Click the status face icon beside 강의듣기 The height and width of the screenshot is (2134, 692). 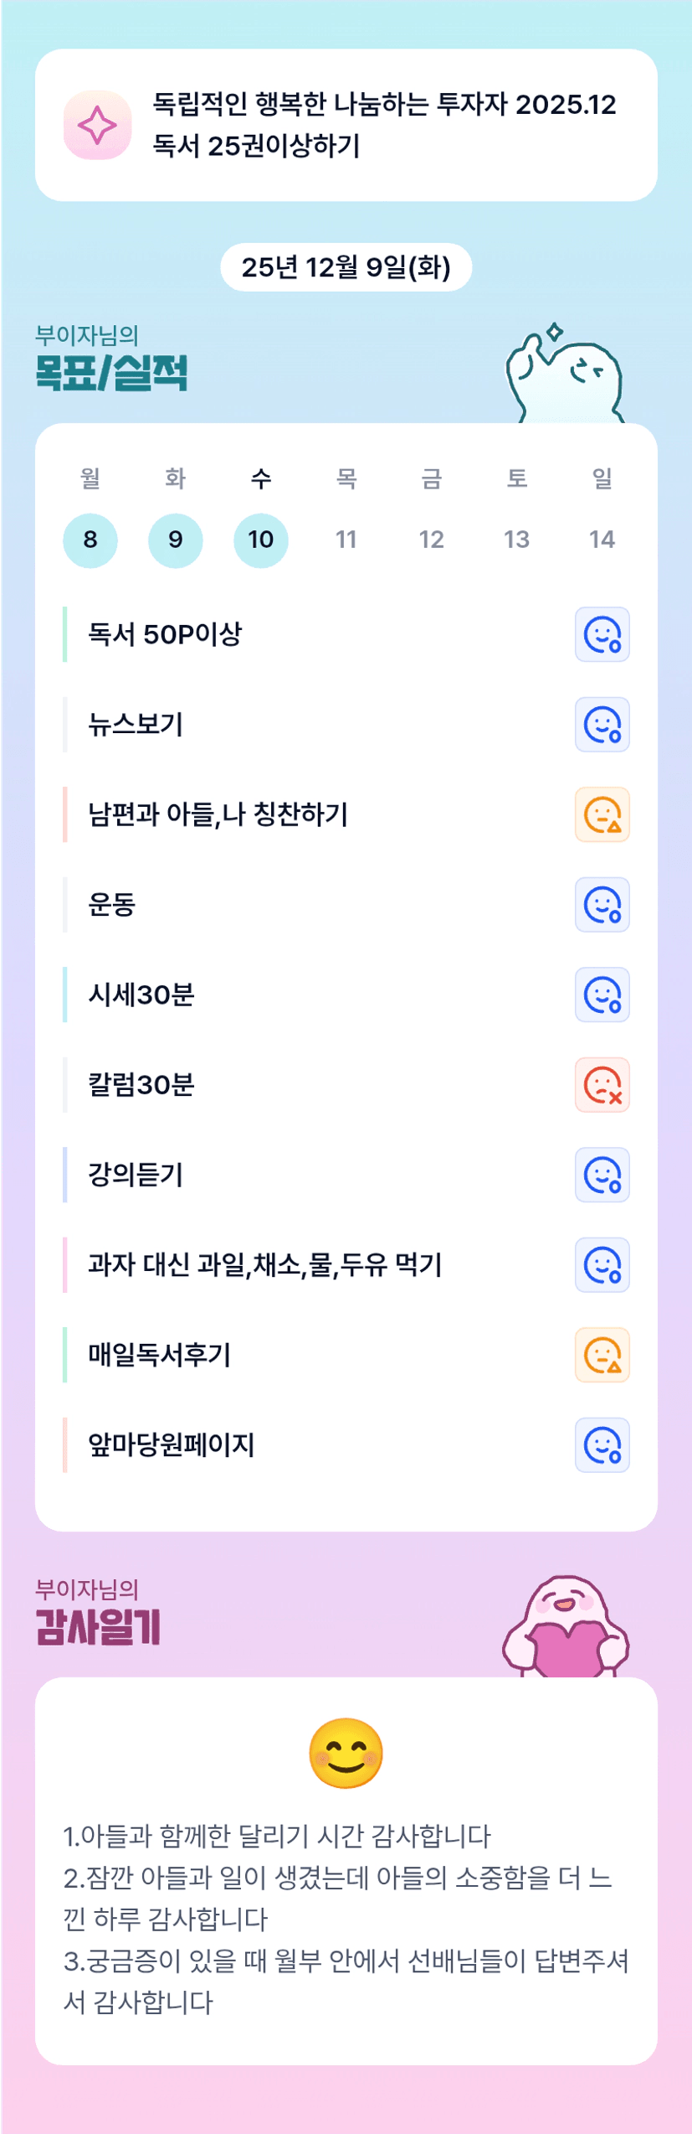tap(602, 1175)
